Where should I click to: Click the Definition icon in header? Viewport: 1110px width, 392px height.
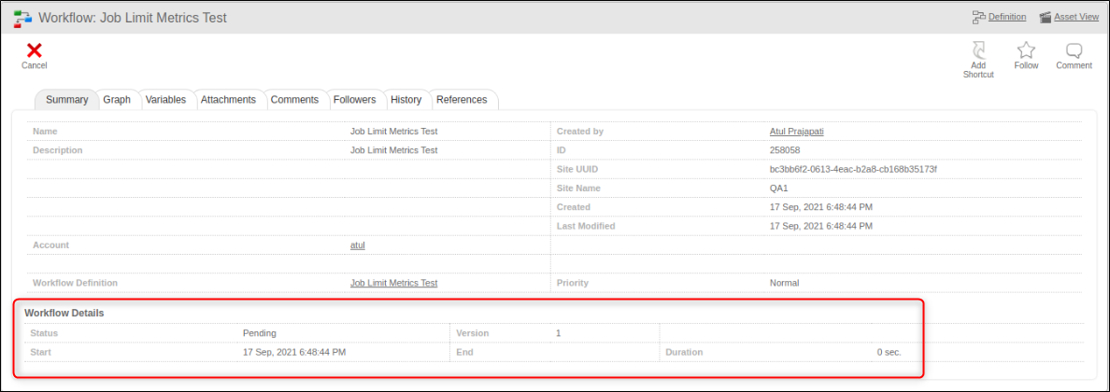point(979,17)
